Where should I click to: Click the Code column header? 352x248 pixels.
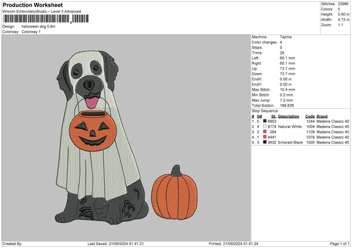pyautogui.click(x=310, y=116)
